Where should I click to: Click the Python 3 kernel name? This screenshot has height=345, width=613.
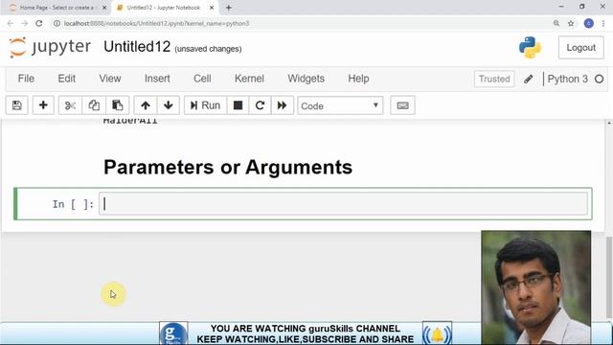click(567, 79)
